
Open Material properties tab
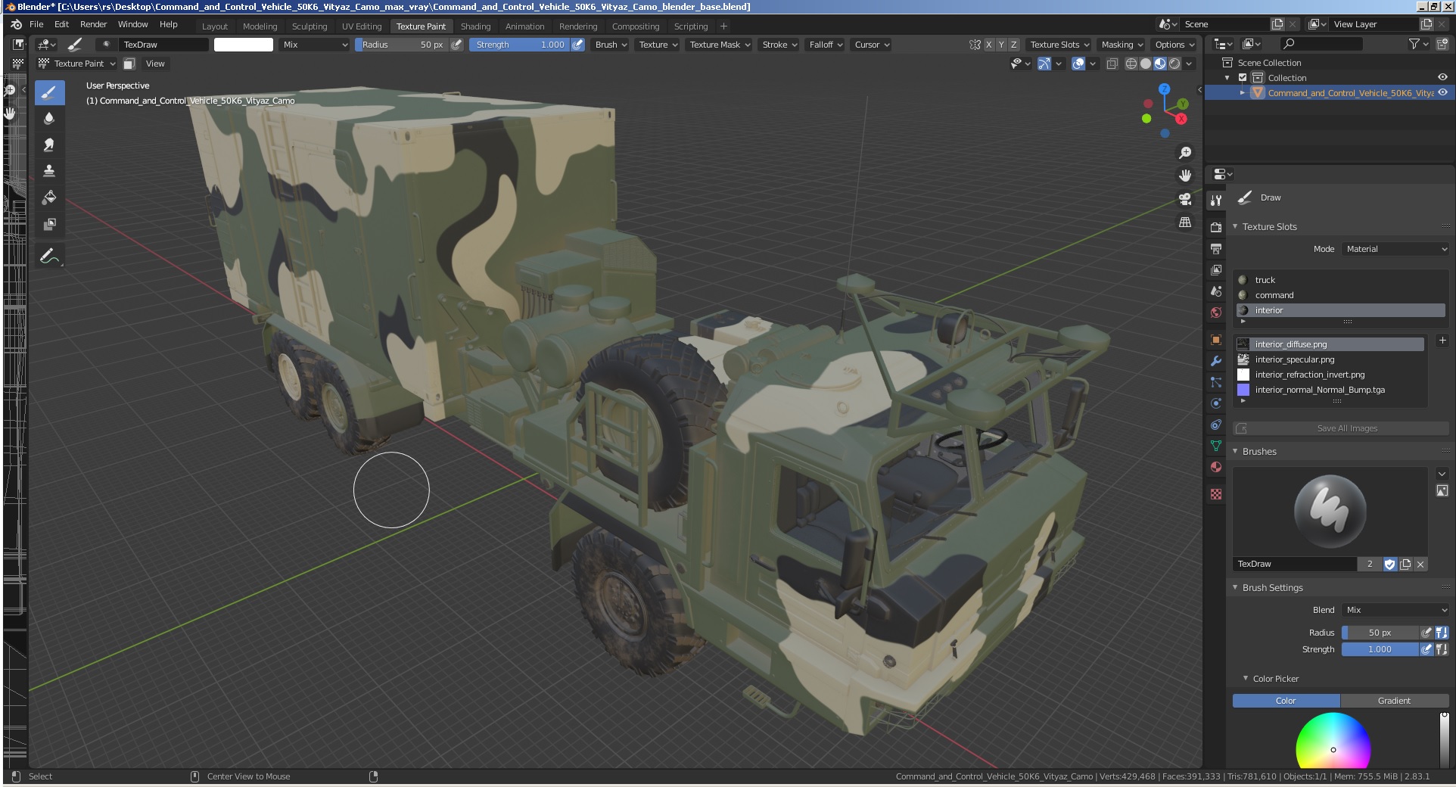pyautogui.click(x=1216, y=467)
